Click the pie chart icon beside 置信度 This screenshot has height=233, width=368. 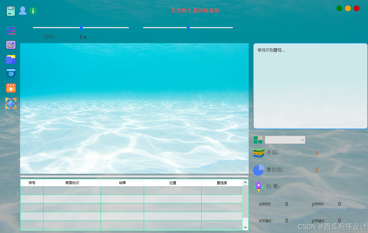(258, 170)
